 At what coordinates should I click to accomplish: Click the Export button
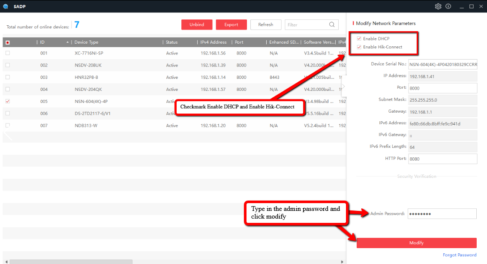tap(231, 24)
